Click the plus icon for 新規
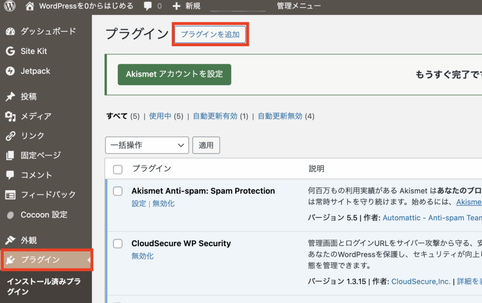This screenshot has height=303, width=482. (176, 6)
